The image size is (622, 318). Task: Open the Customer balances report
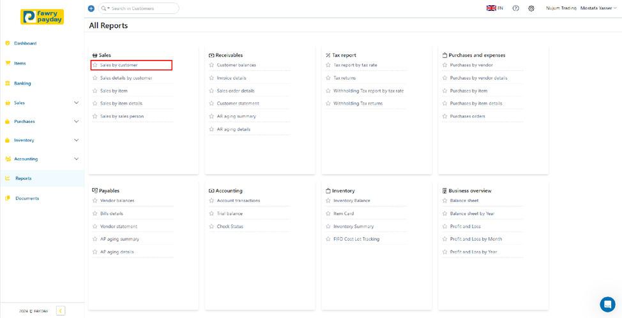tap(236, 65)
